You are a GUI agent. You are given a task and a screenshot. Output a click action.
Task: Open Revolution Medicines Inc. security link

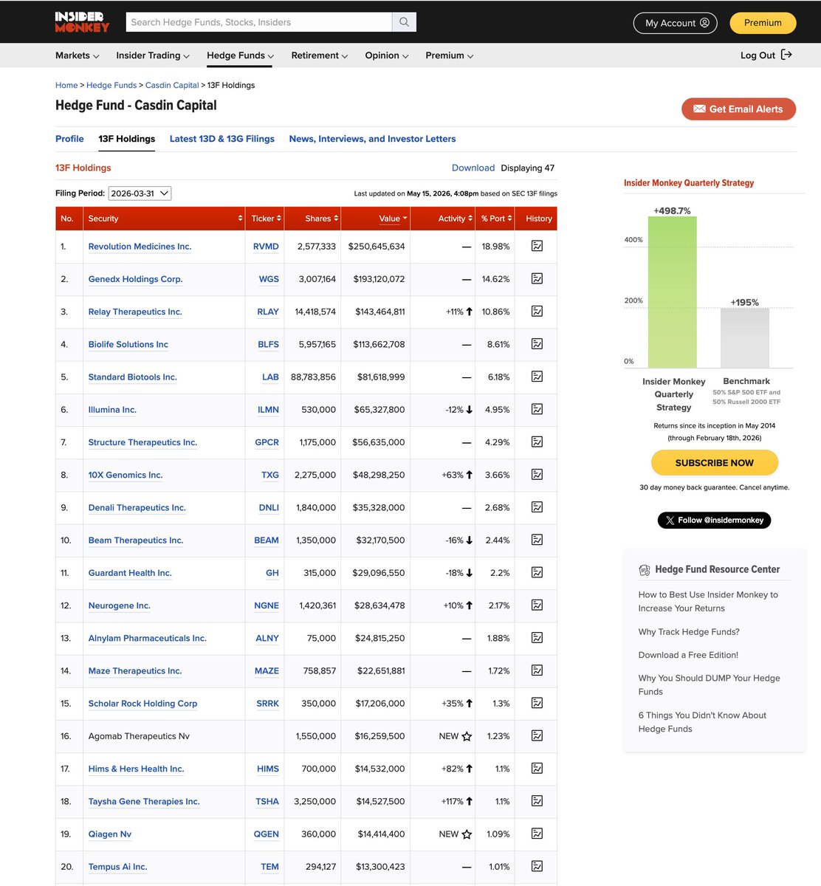pos(140,247)
